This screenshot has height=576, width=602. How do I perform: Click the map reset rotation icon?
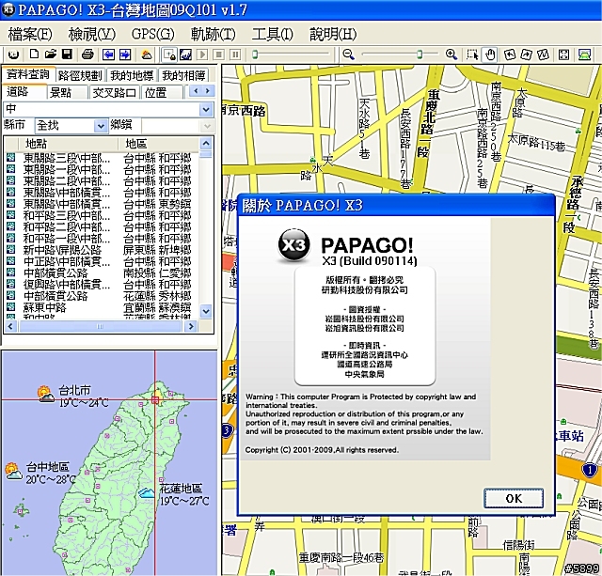pos(543,54)
